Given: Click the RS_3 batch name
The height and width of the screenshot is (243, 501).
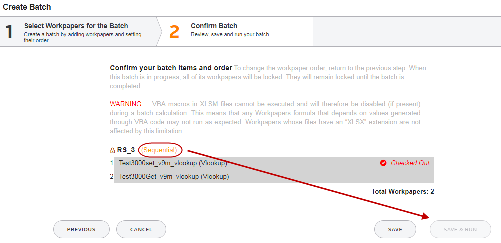Looking at the screenshot, I should click(x=127, y=150).
